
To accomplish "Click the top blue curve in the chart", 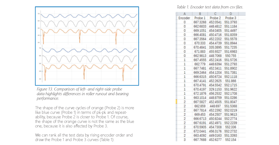I will point(90,16).
